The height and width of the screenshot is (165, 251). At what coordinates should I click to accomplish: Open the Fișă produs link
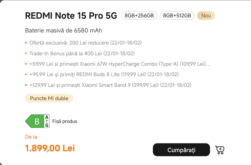click(x=65, y=121)
